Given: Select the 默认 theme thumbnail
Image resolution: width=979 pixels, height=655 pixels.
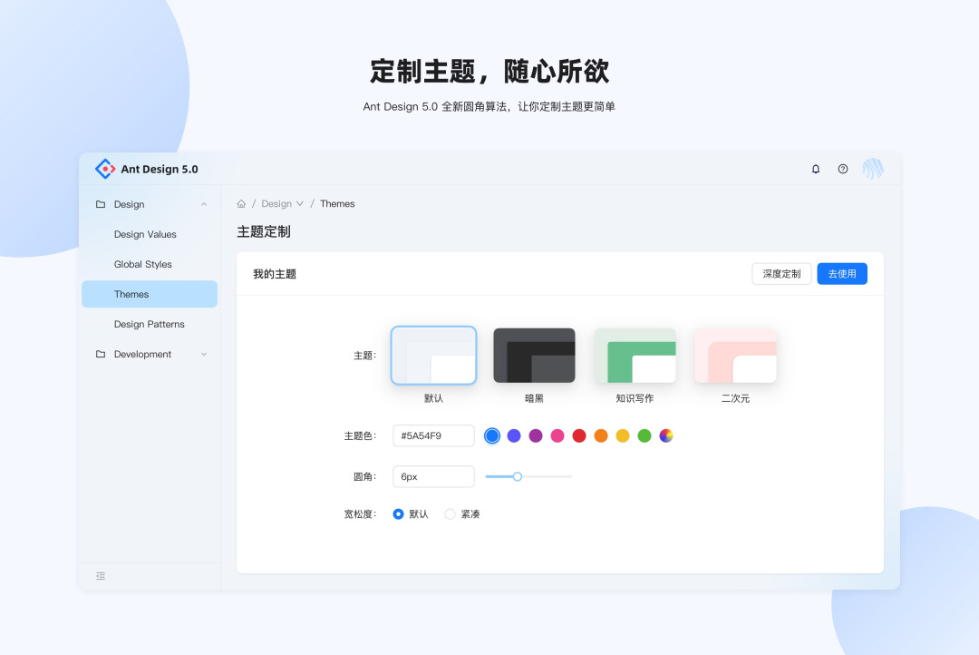Looking at the screenshot, I should 433,355.
